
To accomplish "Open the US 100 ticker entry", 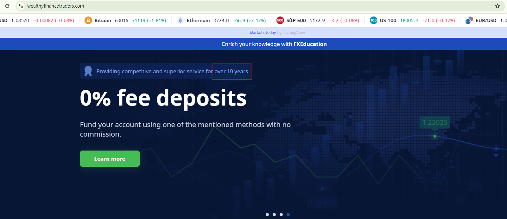I will 412,20.
